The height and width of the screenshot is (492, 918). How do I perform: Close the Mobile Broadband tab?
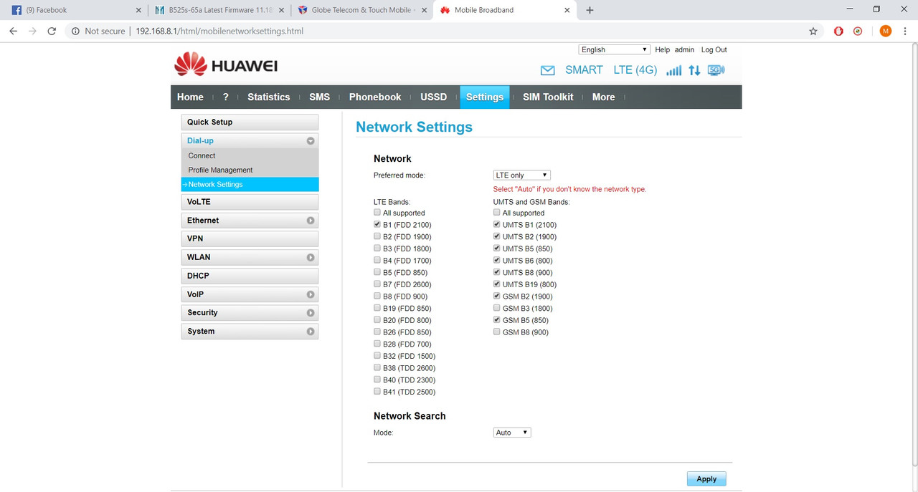click(567, 10)
